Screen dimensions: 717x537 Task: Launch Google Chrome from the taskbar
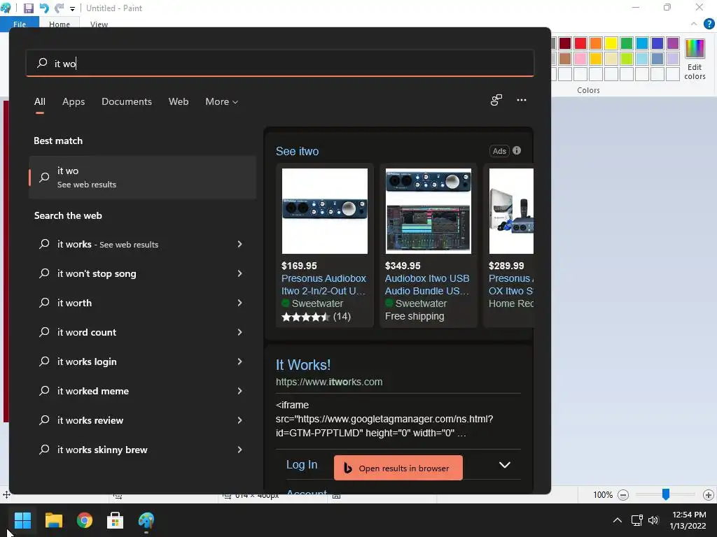pos(85,520)
